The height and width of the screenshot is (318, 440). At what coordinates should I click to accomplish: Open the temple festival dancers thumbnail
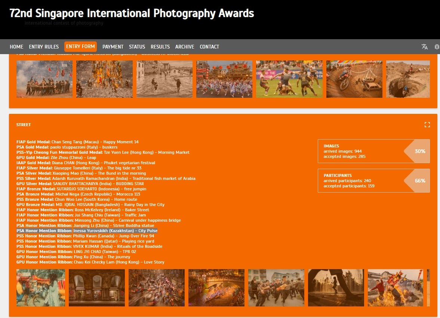(224, 79)
